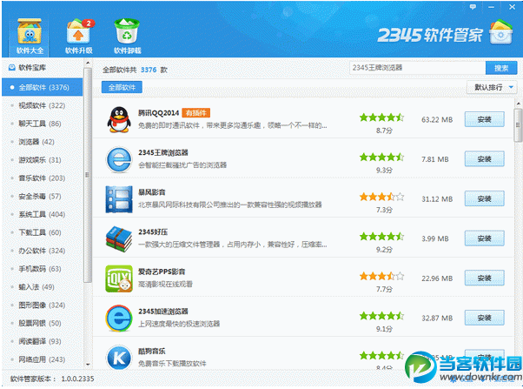
Task: Select 股票网银 (50) category
Action: tap(42, 323)
